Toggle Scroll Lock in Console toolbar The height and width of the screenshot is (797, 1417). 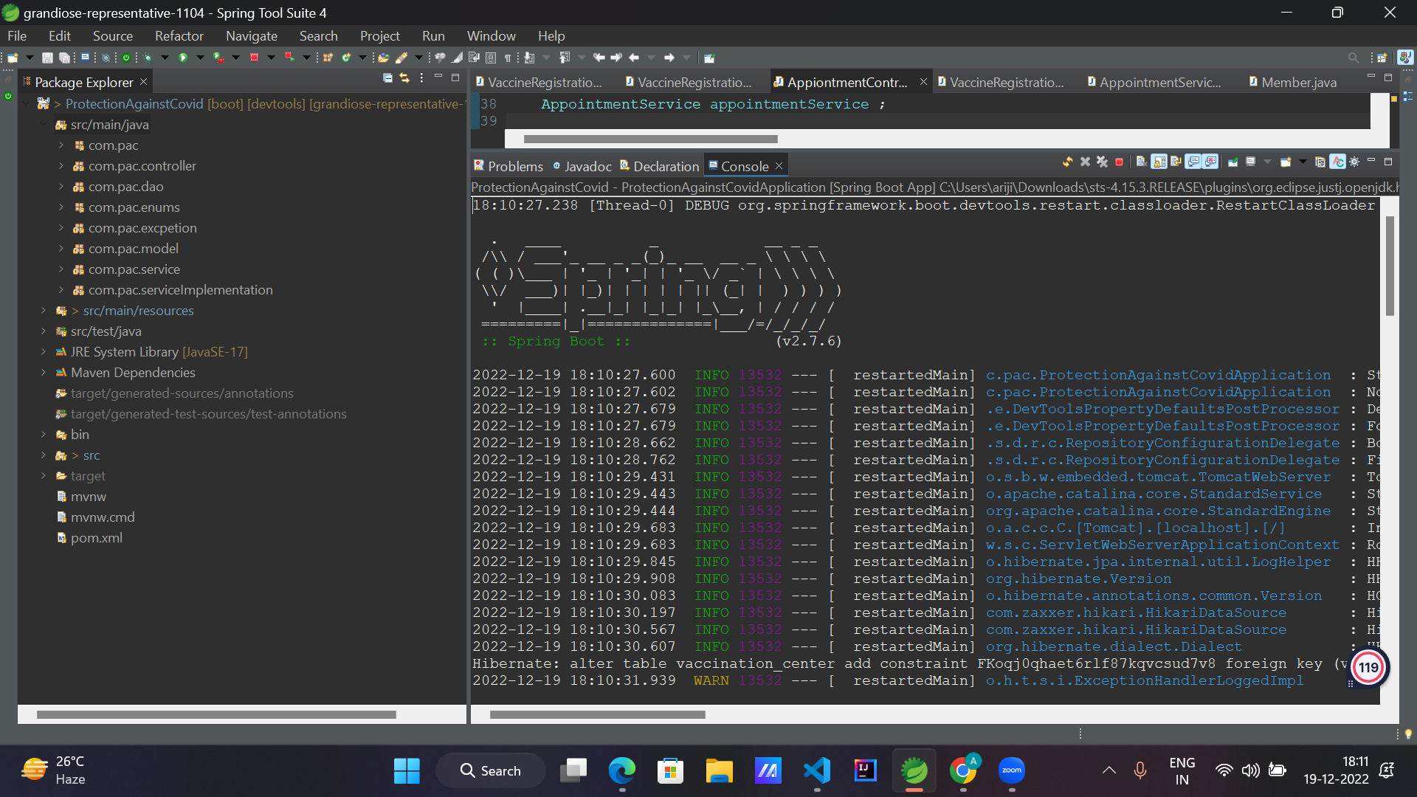[1159, 162]
